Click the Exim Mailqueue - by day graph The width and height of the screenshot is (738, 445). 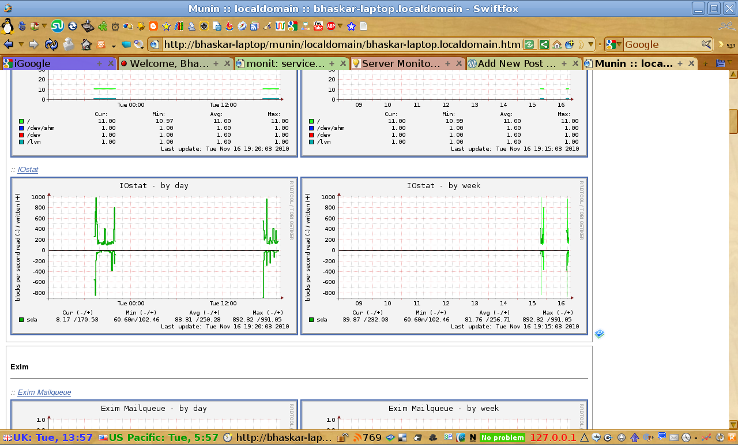point(154,414)
